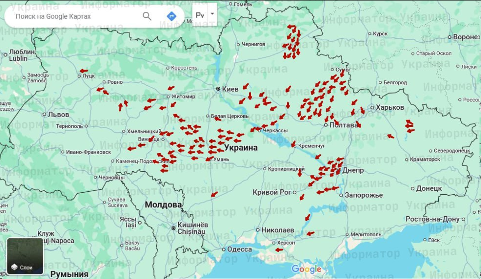Image resolution: width=481 pixels, height=279 pixels.
Task: Select the Днепр city label
Action: tap(353, 170)
